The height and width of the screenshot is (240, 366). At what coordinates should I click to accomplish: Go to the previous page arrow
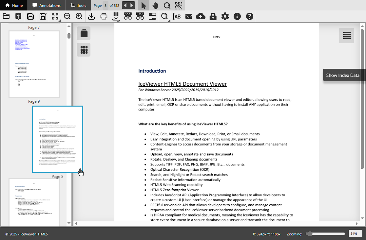pyautogui.click(x=125, y=5)
